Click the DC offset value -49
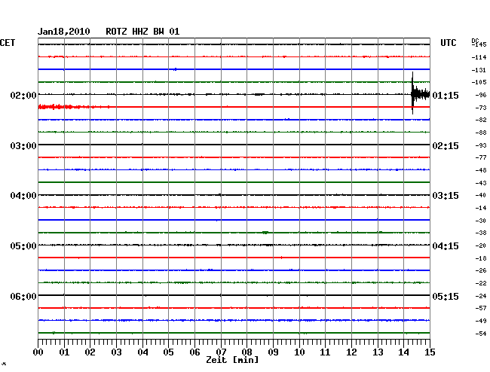Image resolution: width=490 pixels, height=372 pixels. (481, 321)
